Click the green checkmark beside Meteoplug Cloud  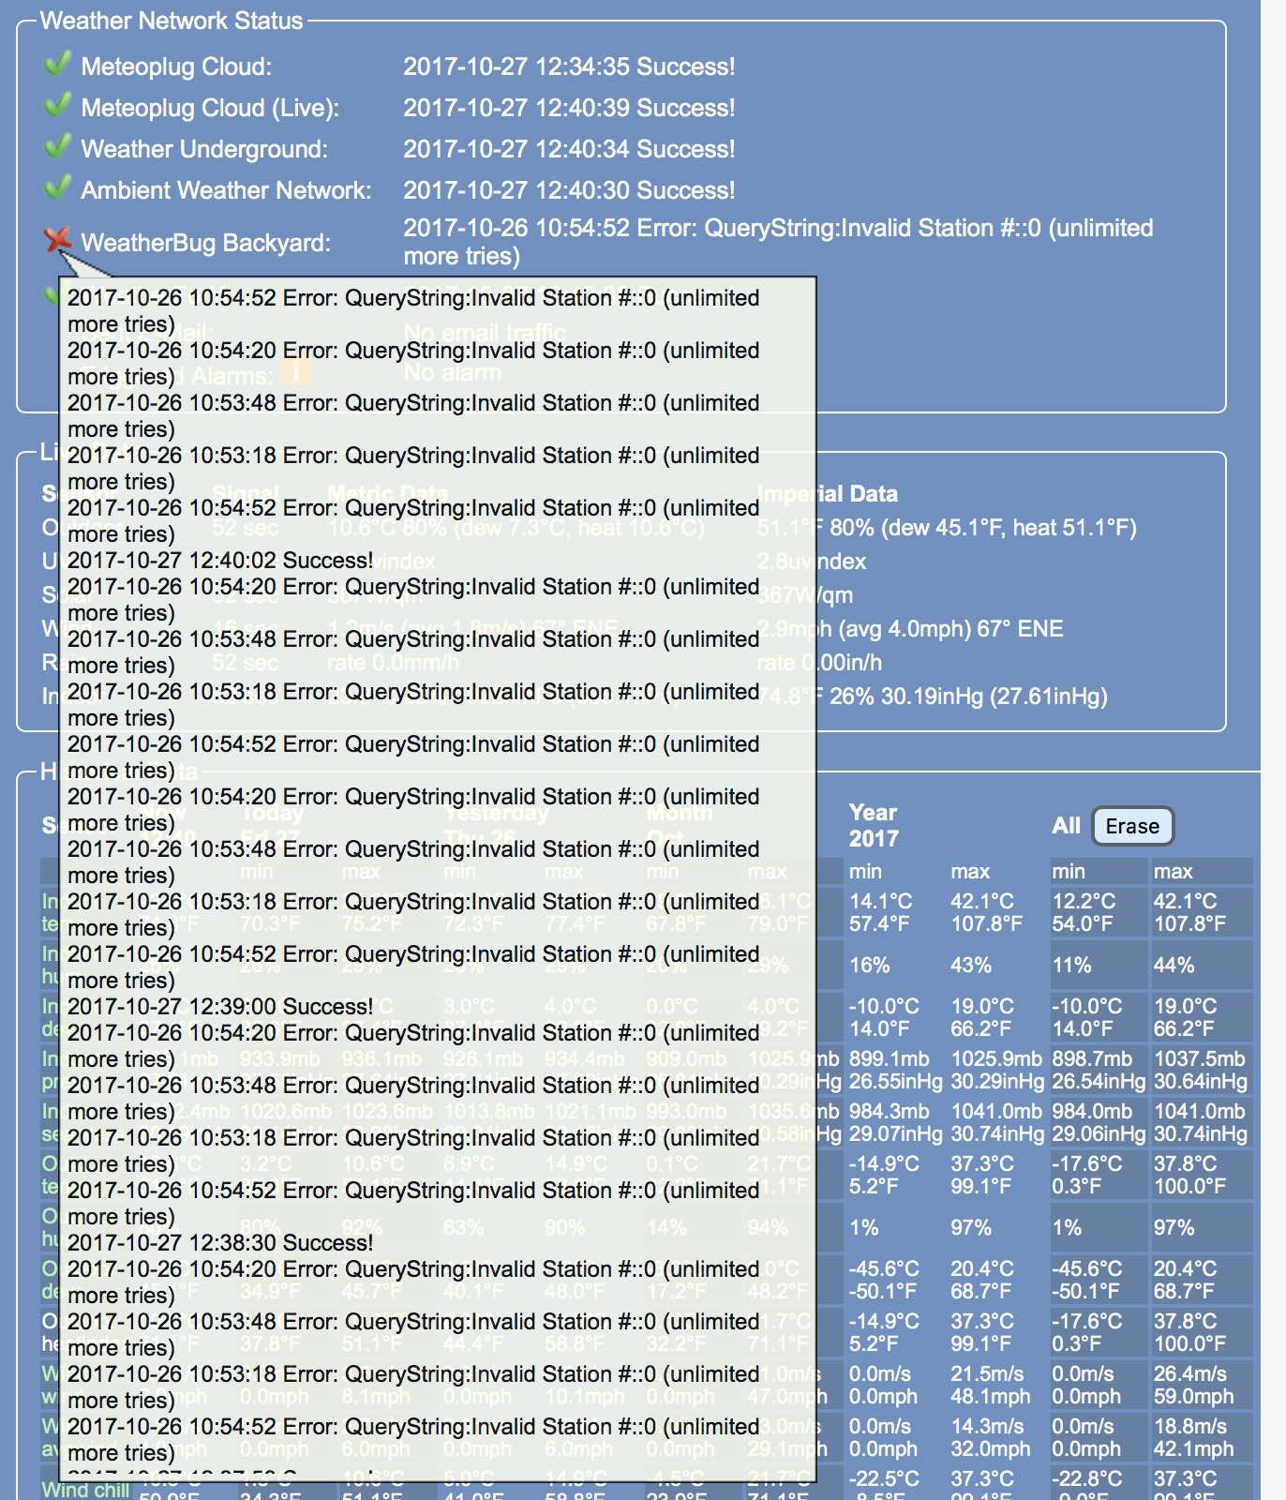click(57, 65)
